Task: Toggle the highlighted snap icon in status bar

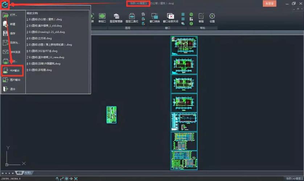Action: point(67,178)
